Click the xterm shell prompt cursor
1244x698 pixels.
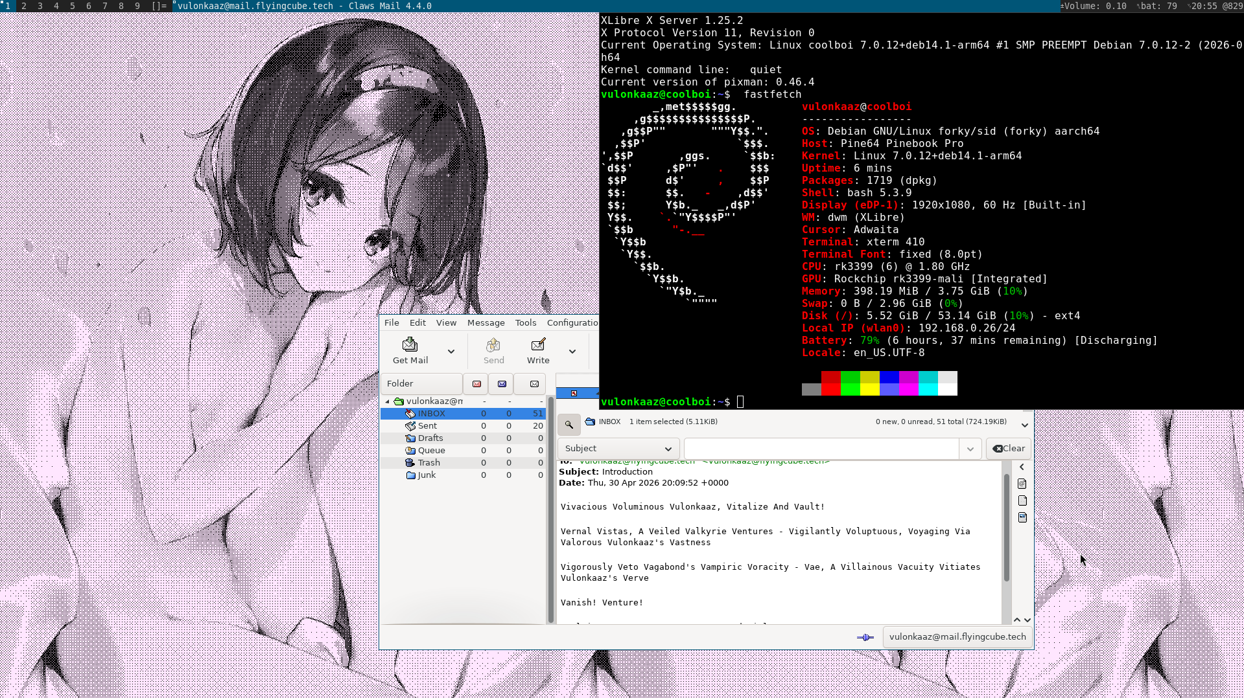(740, 402)
